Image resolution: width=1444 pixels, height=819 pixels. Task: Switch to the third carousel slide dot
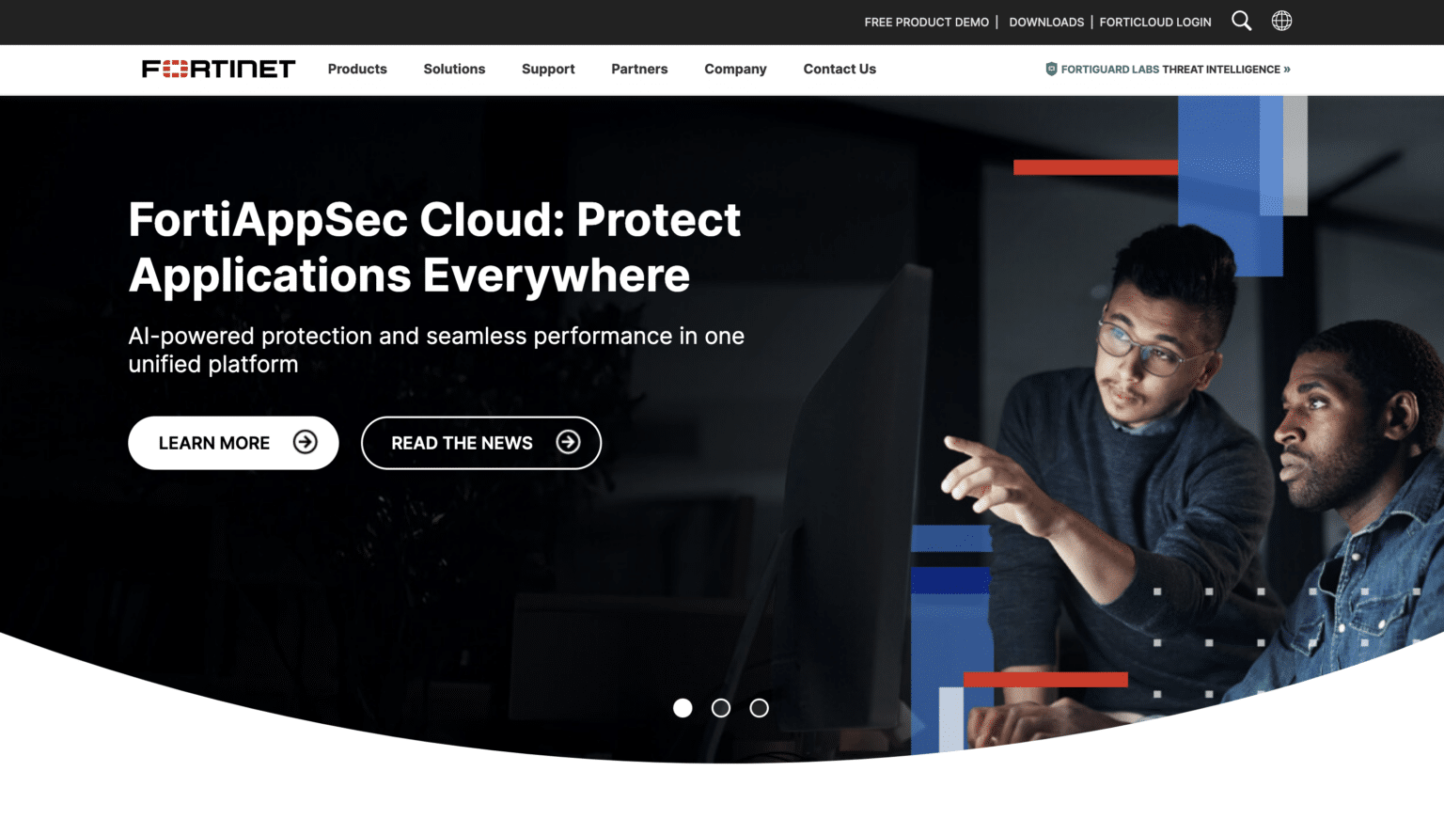(759, 708)
